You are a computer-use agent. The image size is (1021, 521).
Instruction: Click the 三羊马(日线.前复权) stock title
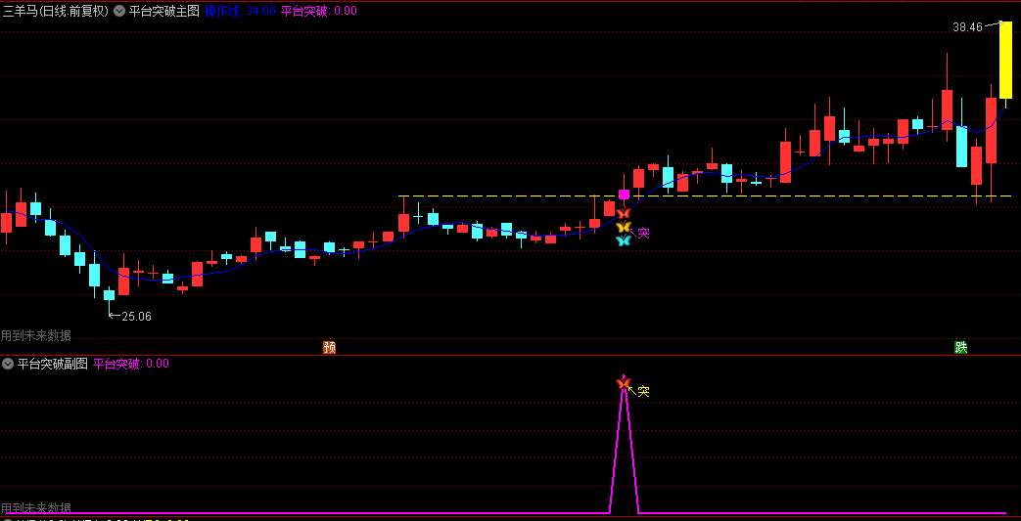click(x=56, y=11)
